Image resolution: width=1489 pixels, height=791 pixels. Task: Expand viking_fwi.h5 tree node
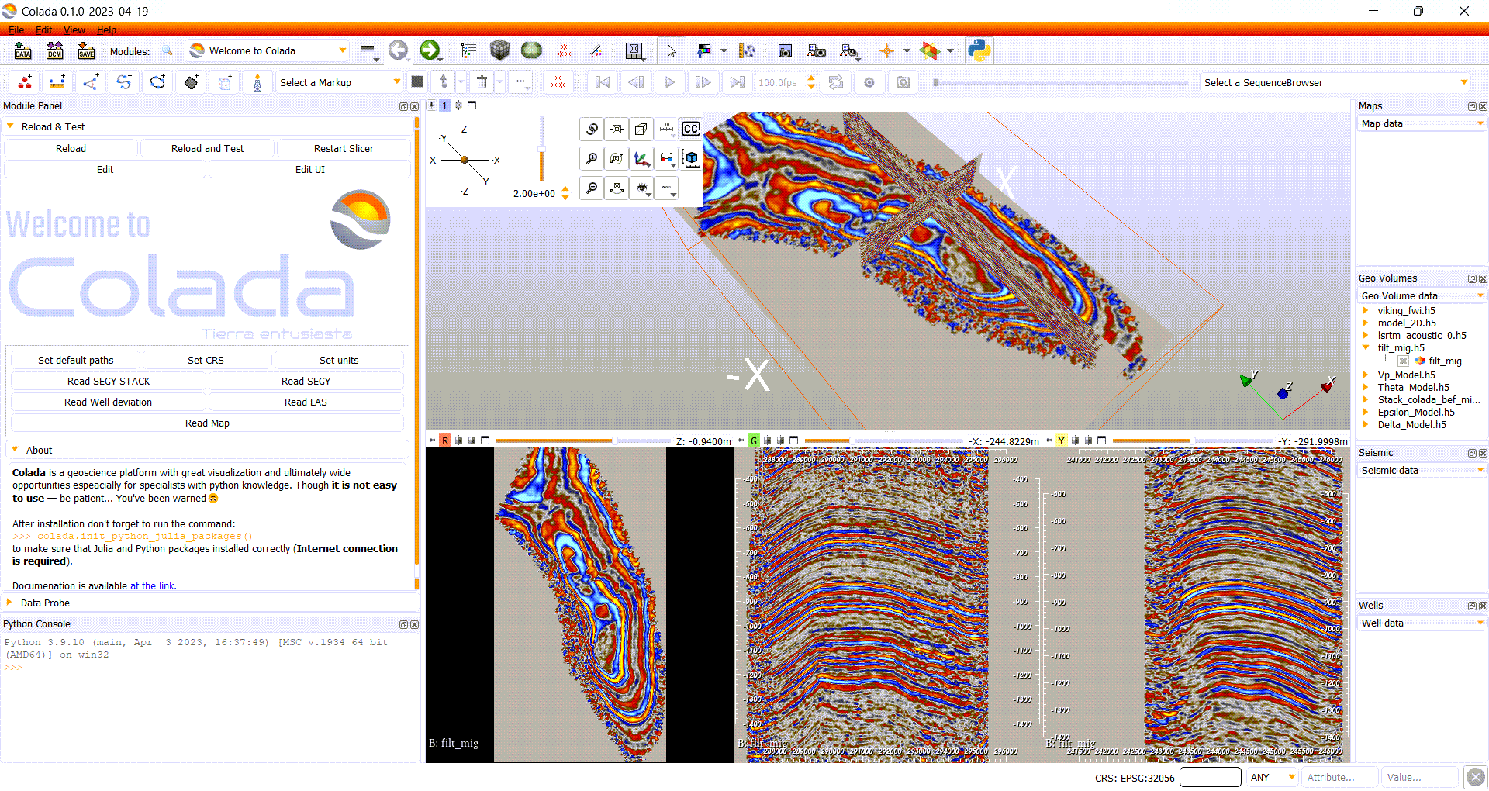(x=1366, y=311)
